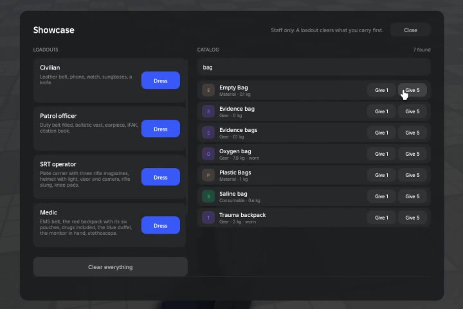
Task: Click the Patrol officer description text
Action: tap(89, 127)
